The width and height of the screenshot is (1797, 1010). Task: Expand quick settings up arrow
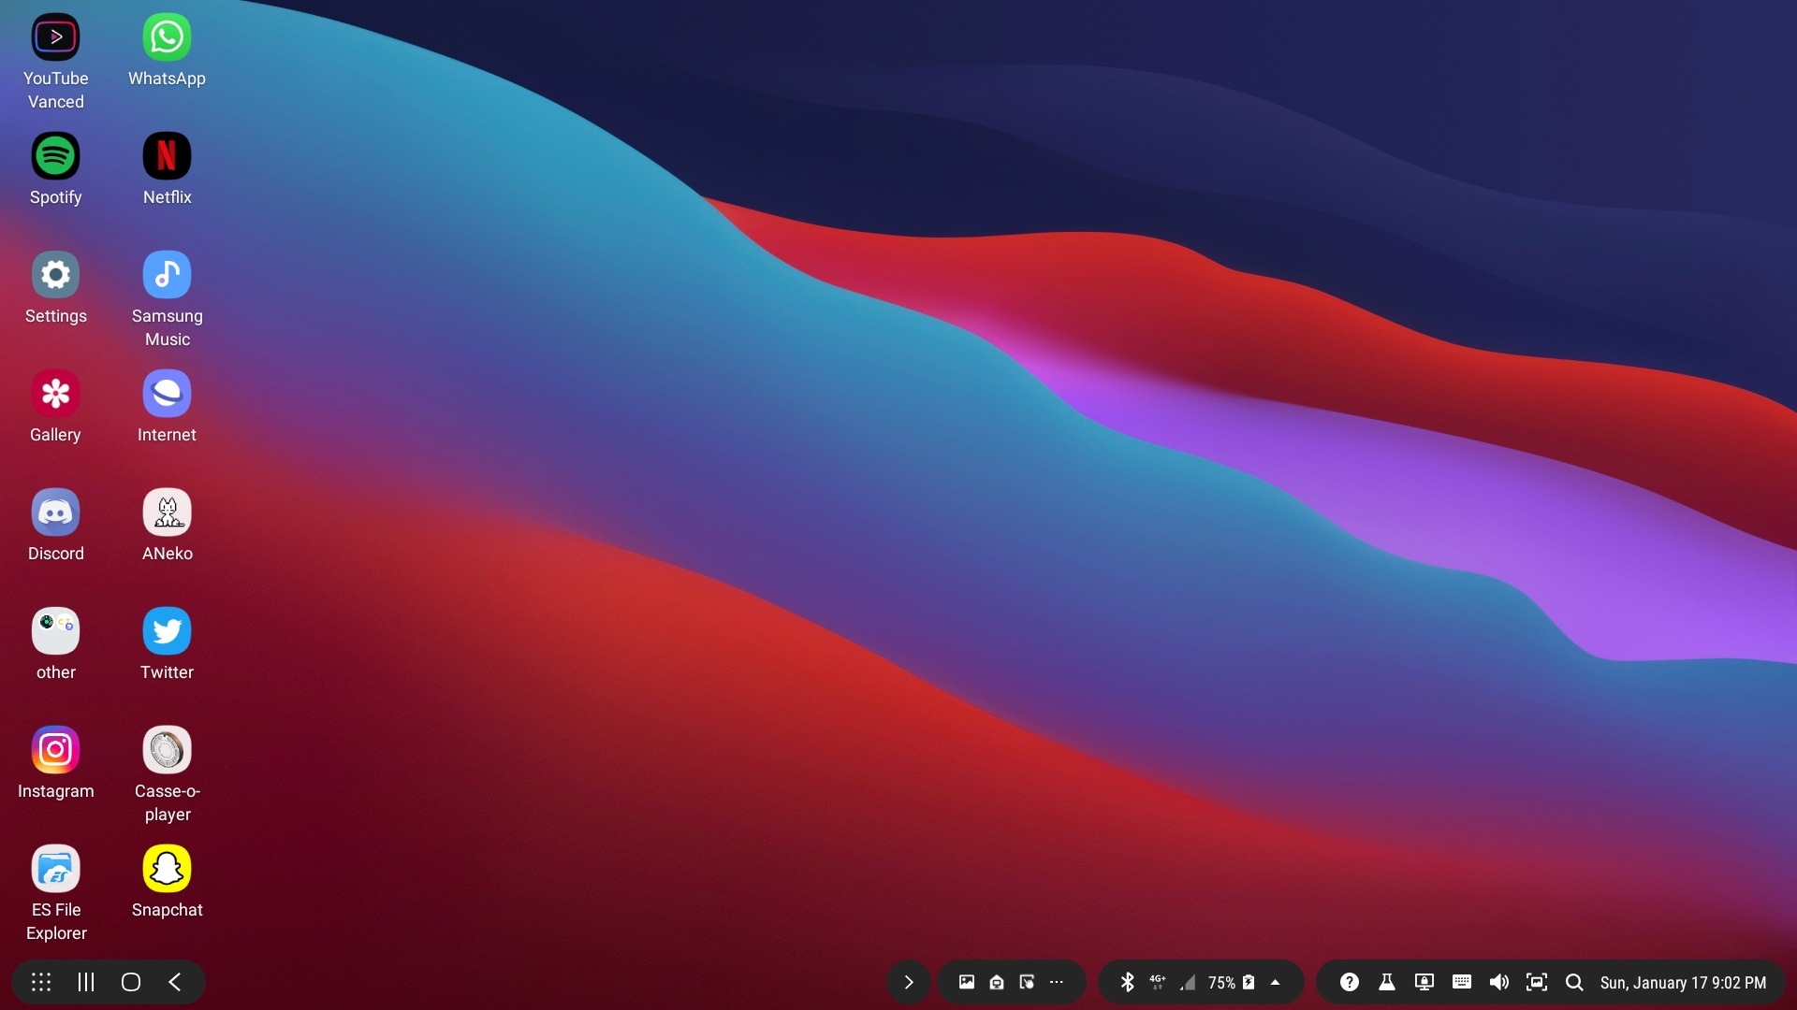(1275, 982)
